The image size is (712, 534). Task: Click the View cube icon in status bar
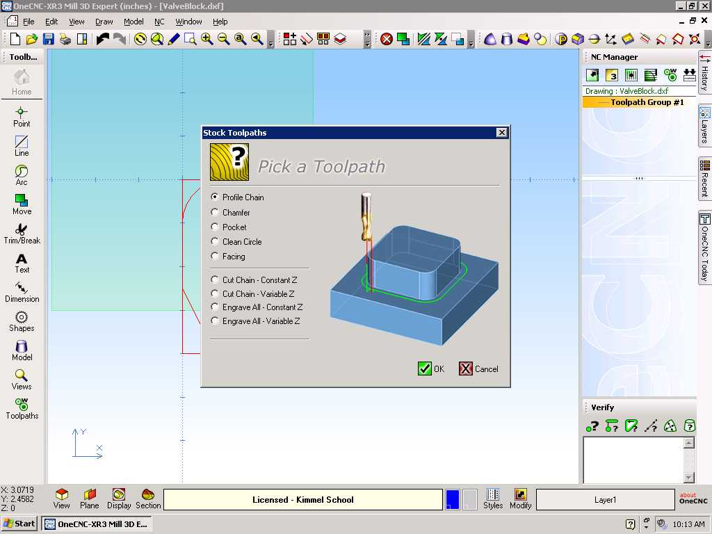point(61,499)
